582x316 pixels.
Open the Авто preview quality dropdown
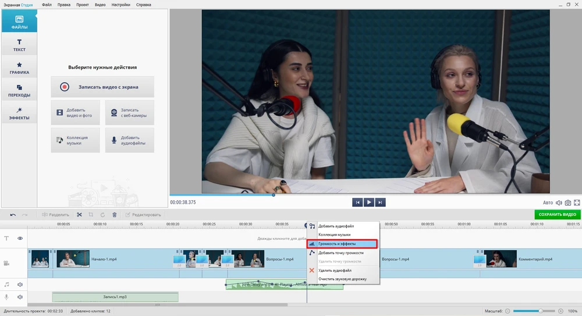(x=548, y=203)
